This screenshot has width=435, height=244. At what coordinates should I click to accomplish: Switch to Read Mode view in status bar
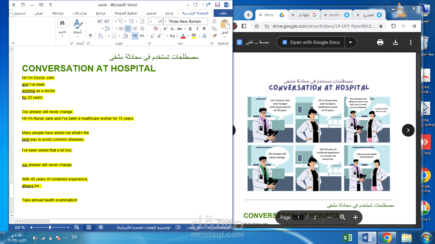tap(101, 227)
